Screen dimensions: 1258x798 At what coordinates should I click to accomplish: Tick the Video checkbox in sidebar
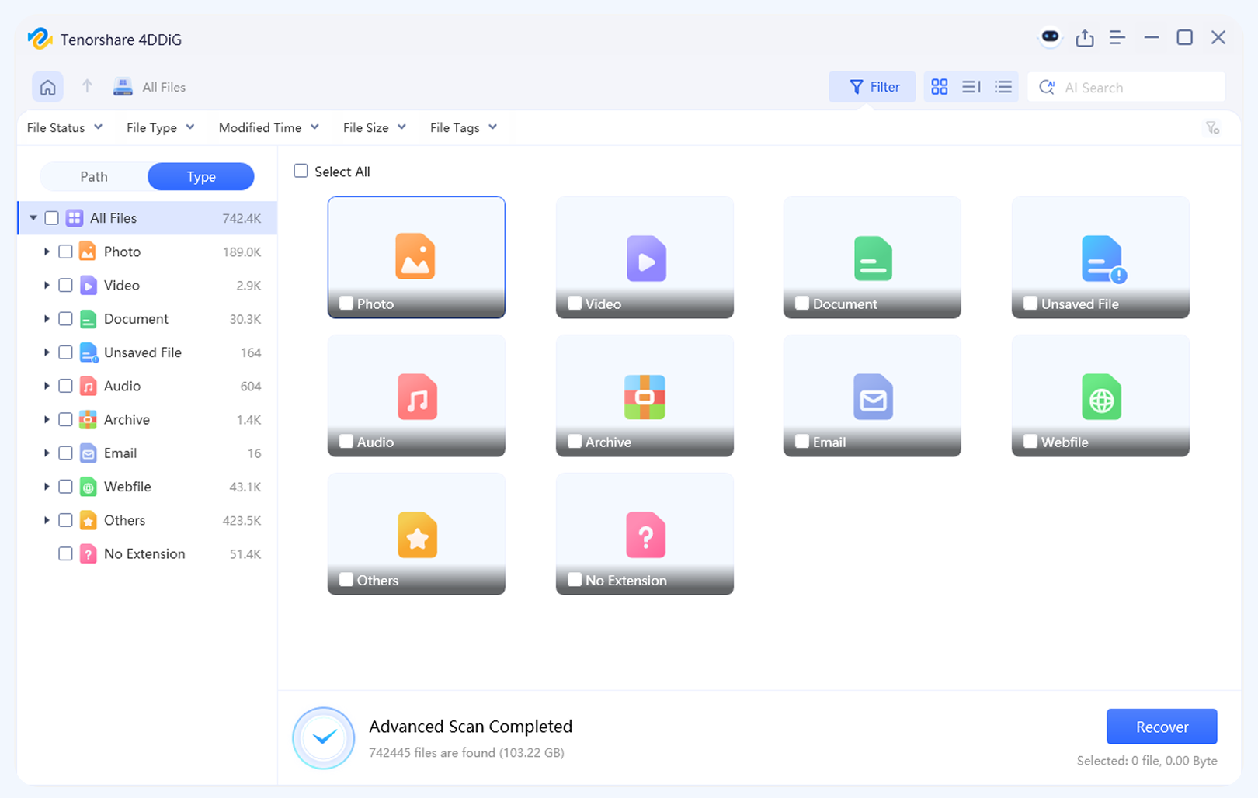pos(66,285)
